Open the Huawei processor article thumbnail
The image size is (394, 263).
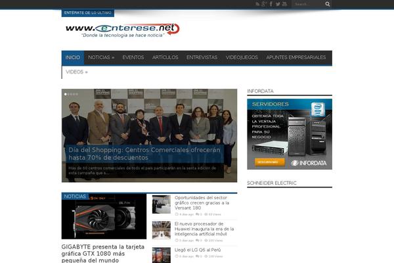pyautogui.click(x=162, y=230)
